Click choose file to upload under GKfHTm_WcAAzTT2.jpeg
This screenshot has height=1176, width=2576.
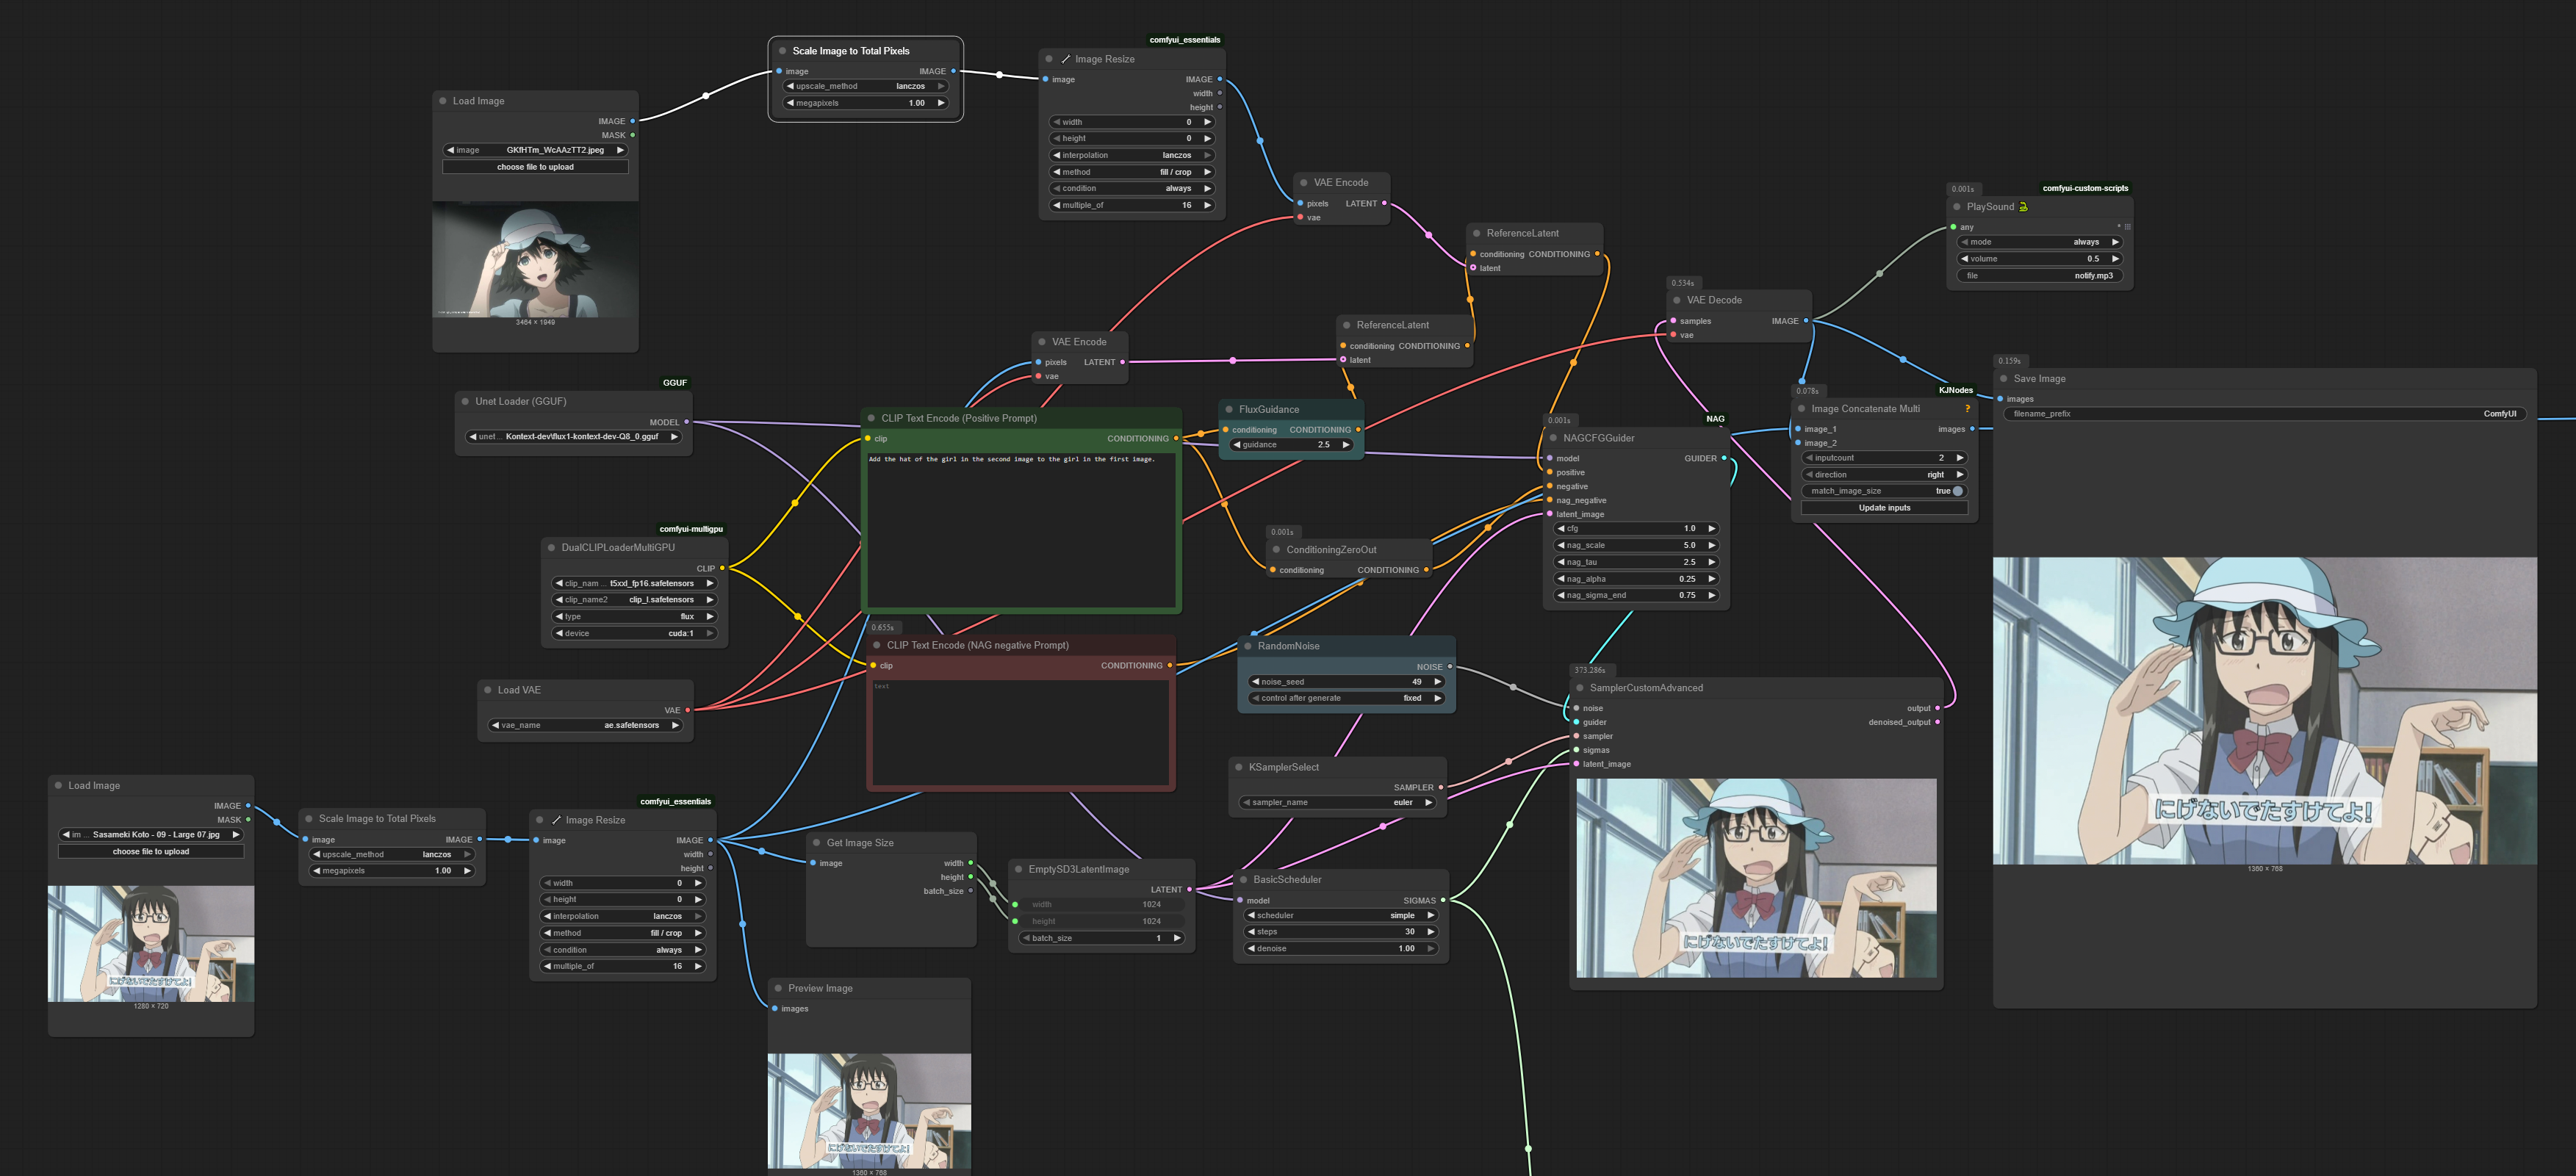click(535, 167)
